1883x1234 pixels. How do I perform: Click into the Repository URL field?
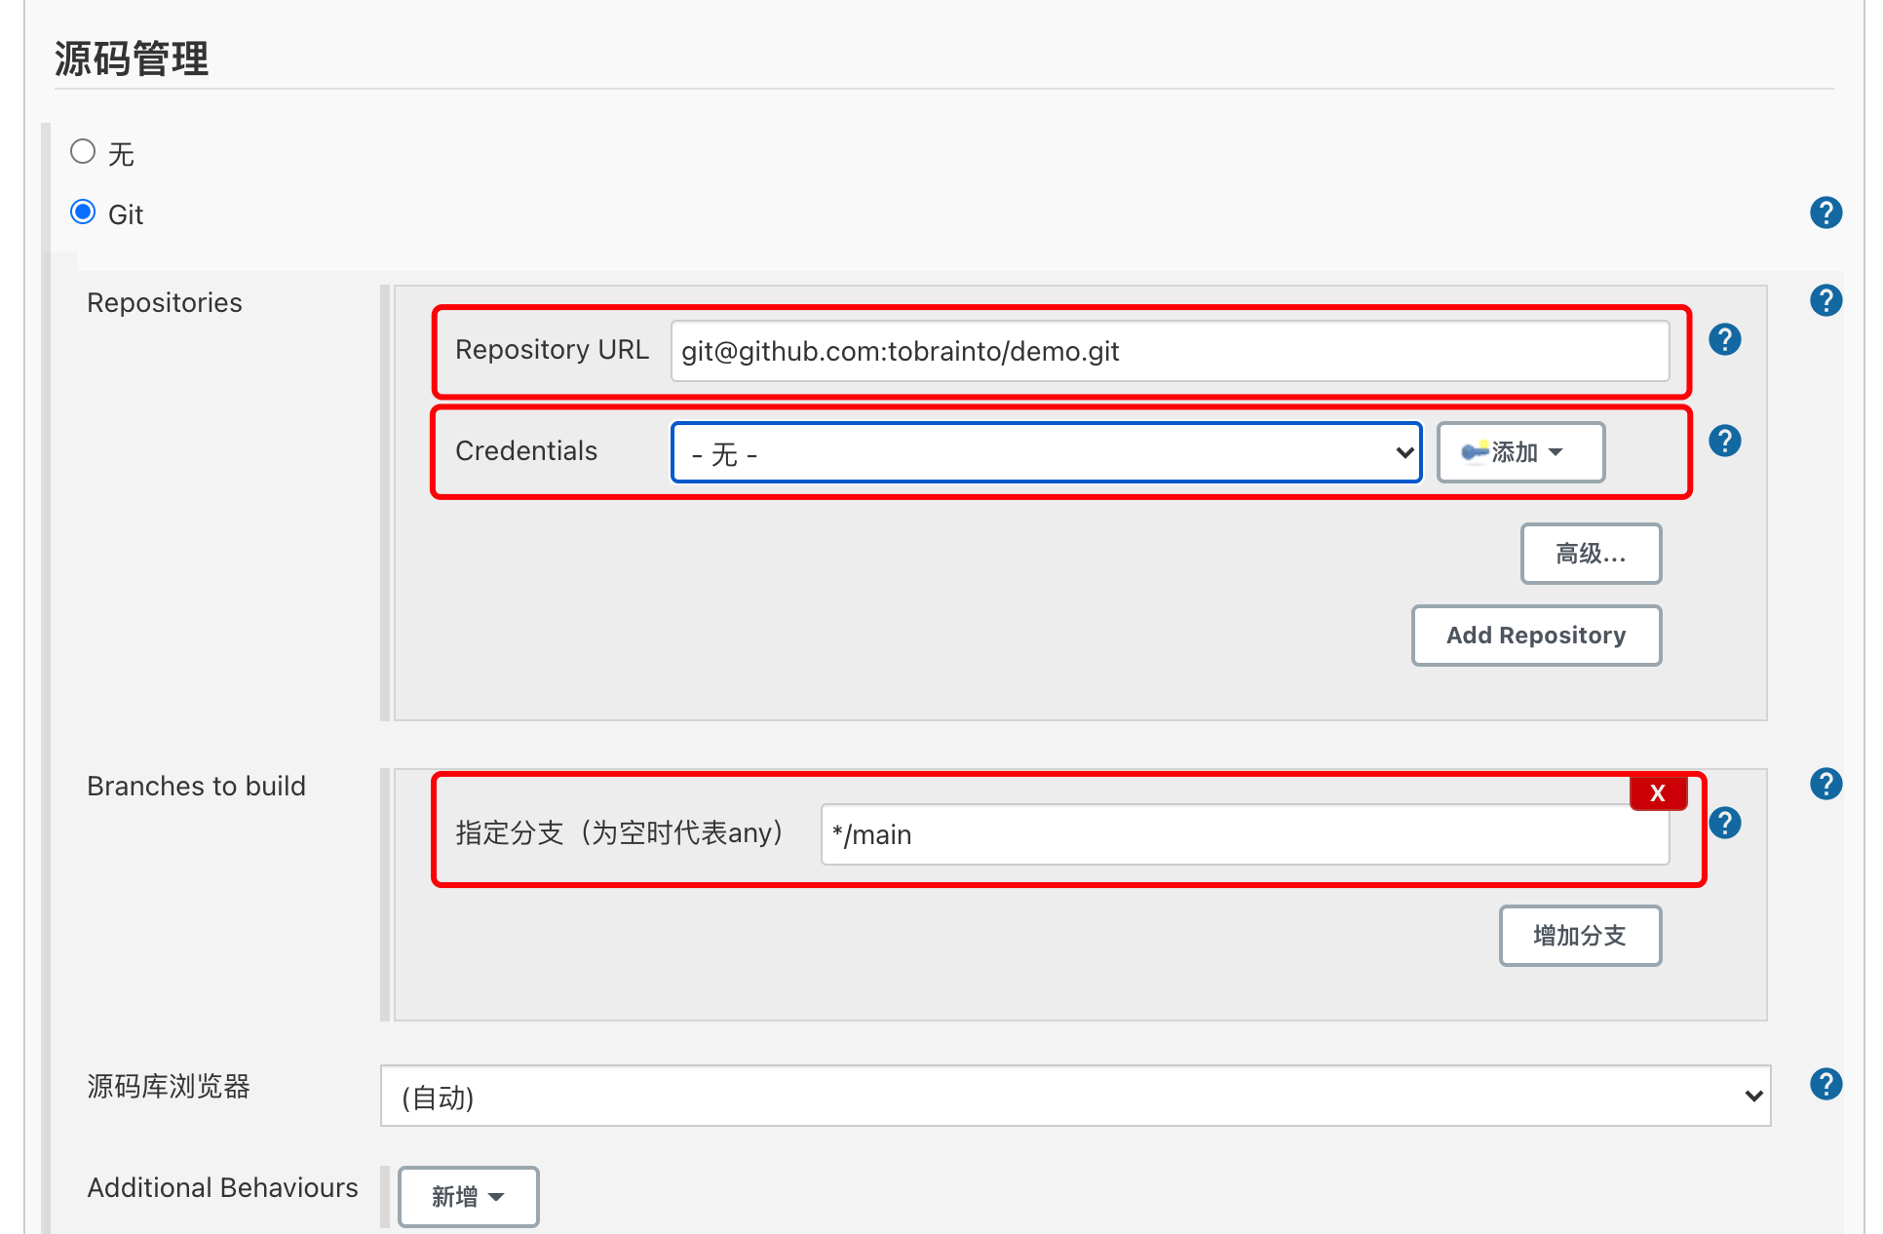pos(1170,351)
